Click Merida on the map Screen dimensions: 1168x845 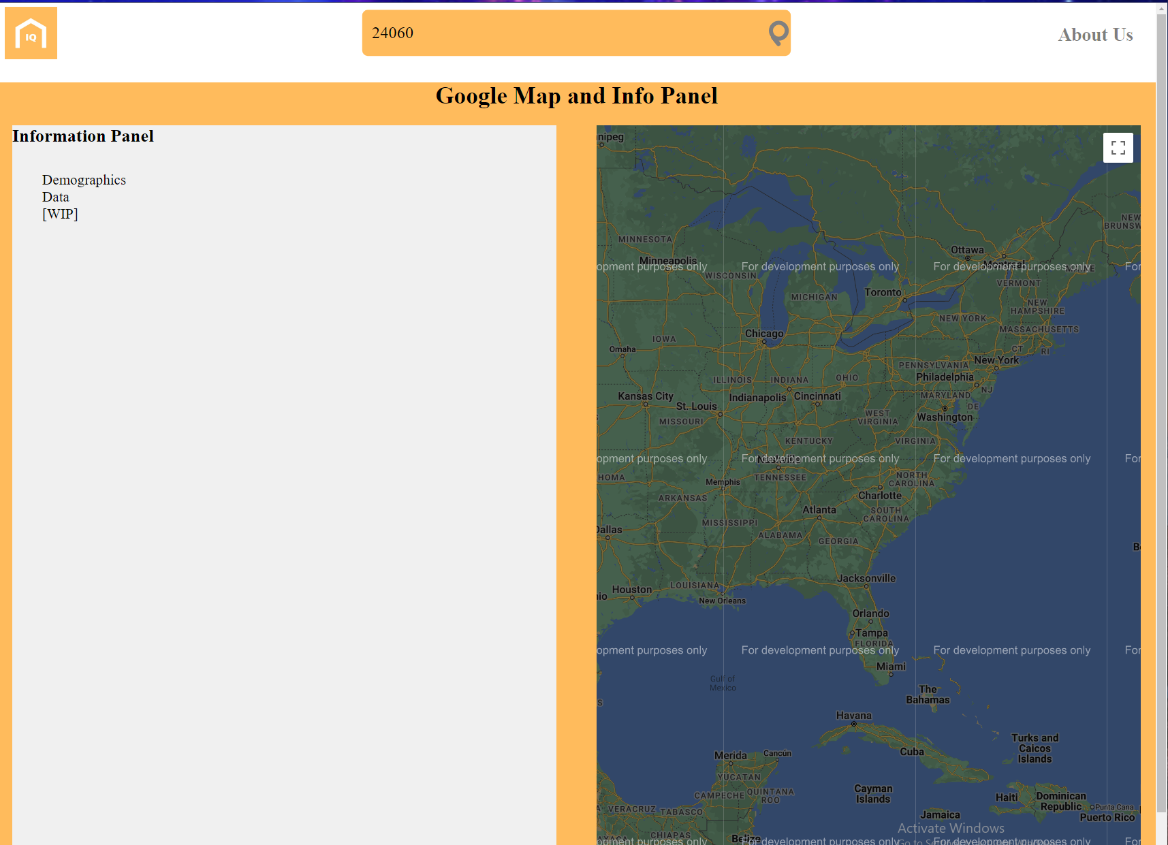point(730,756)
